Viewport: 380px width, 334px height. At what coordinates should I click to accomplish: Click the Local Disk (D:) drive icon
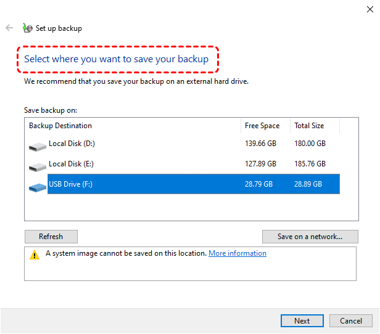tap(37, 146)
